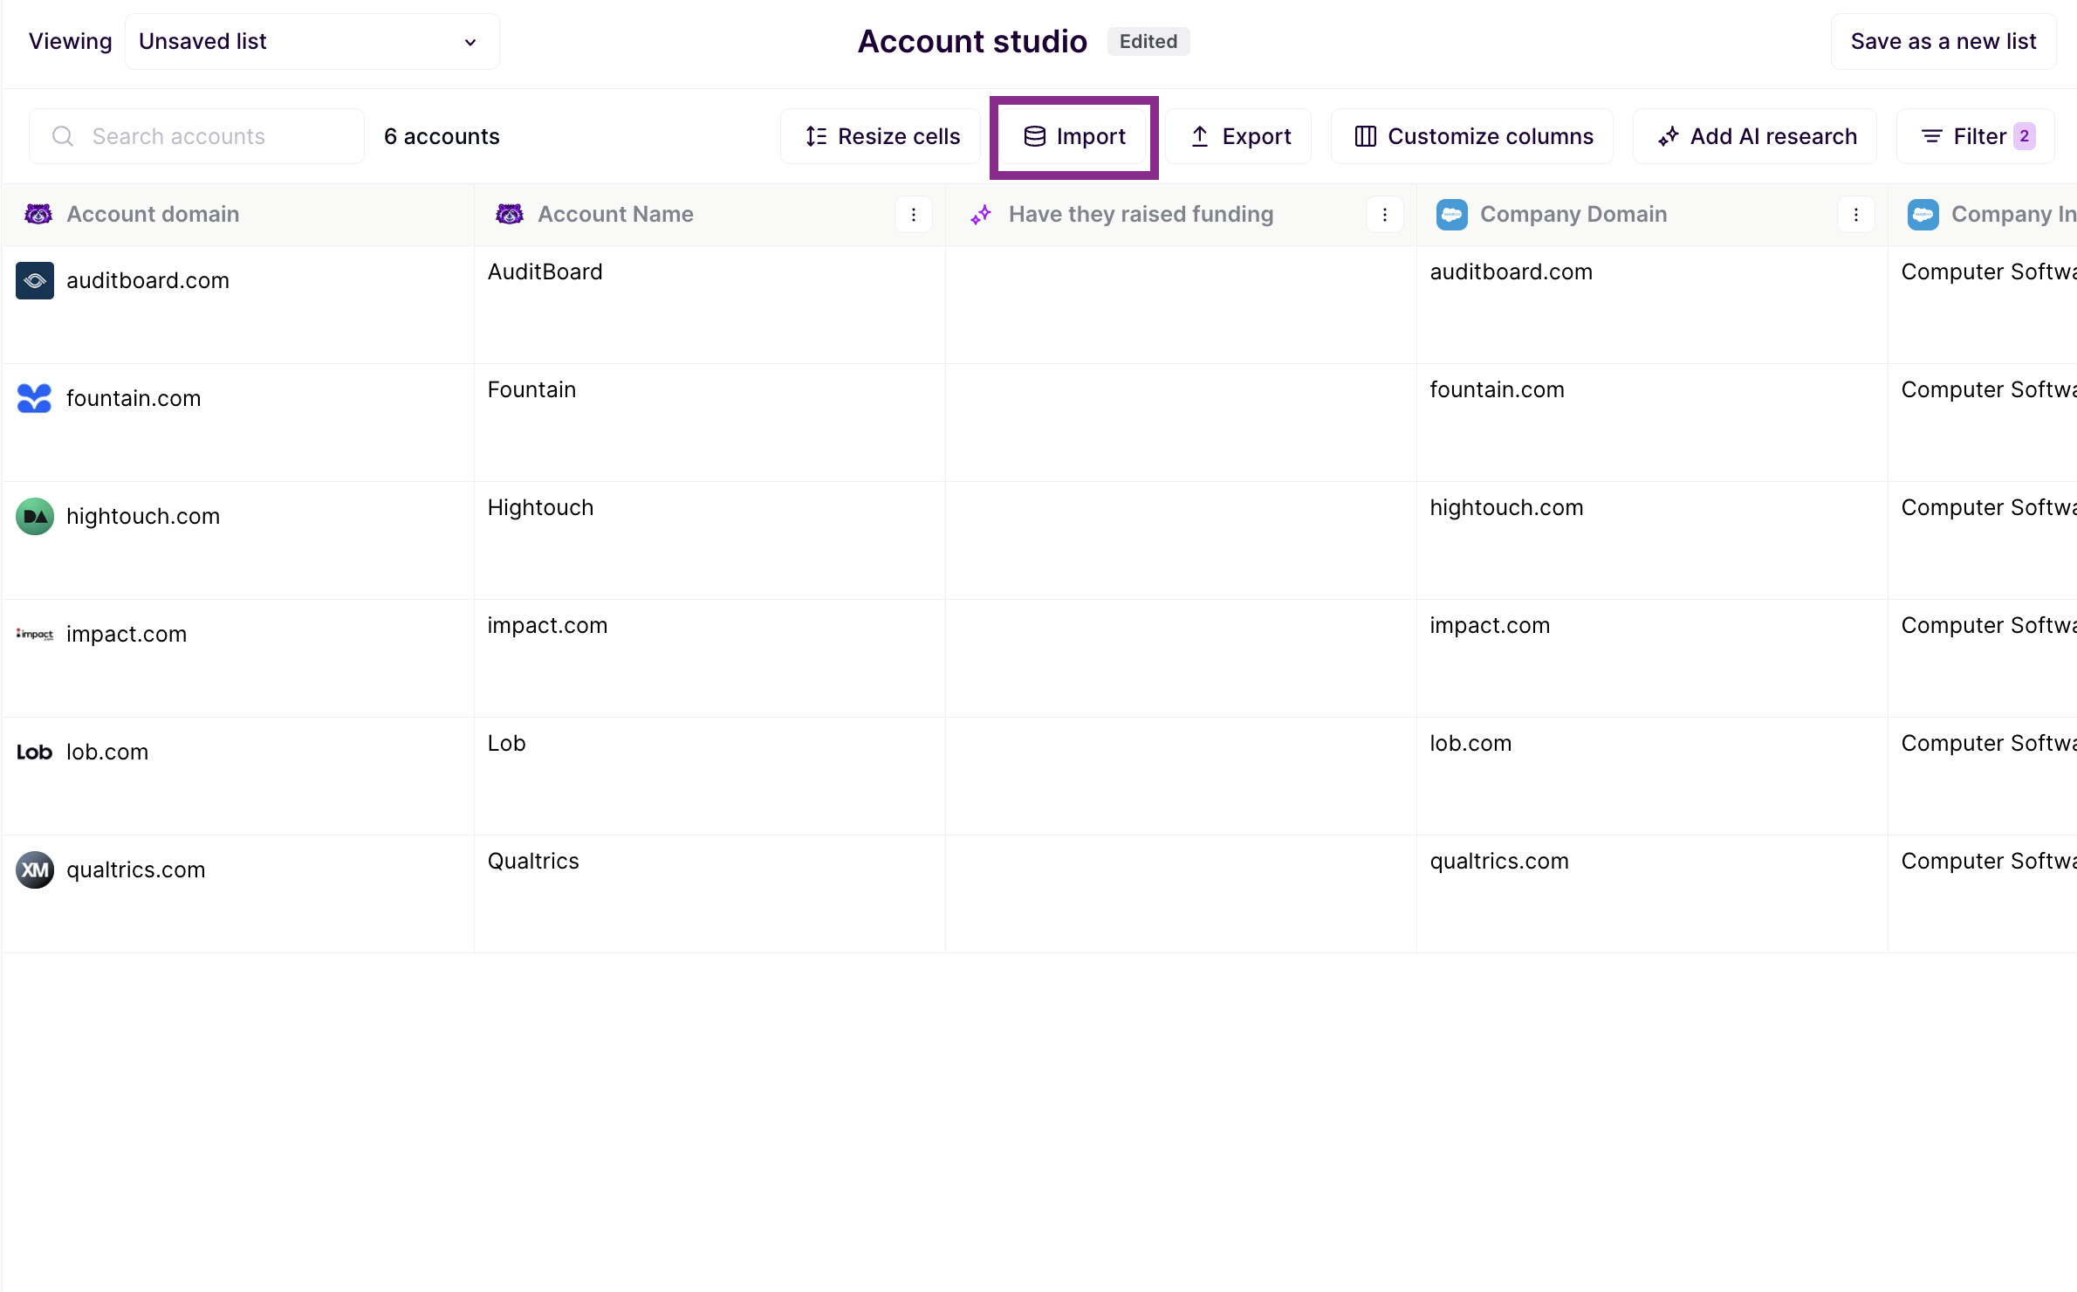Click the raccoon icon in Account domain header

click(x=38, y=214)
